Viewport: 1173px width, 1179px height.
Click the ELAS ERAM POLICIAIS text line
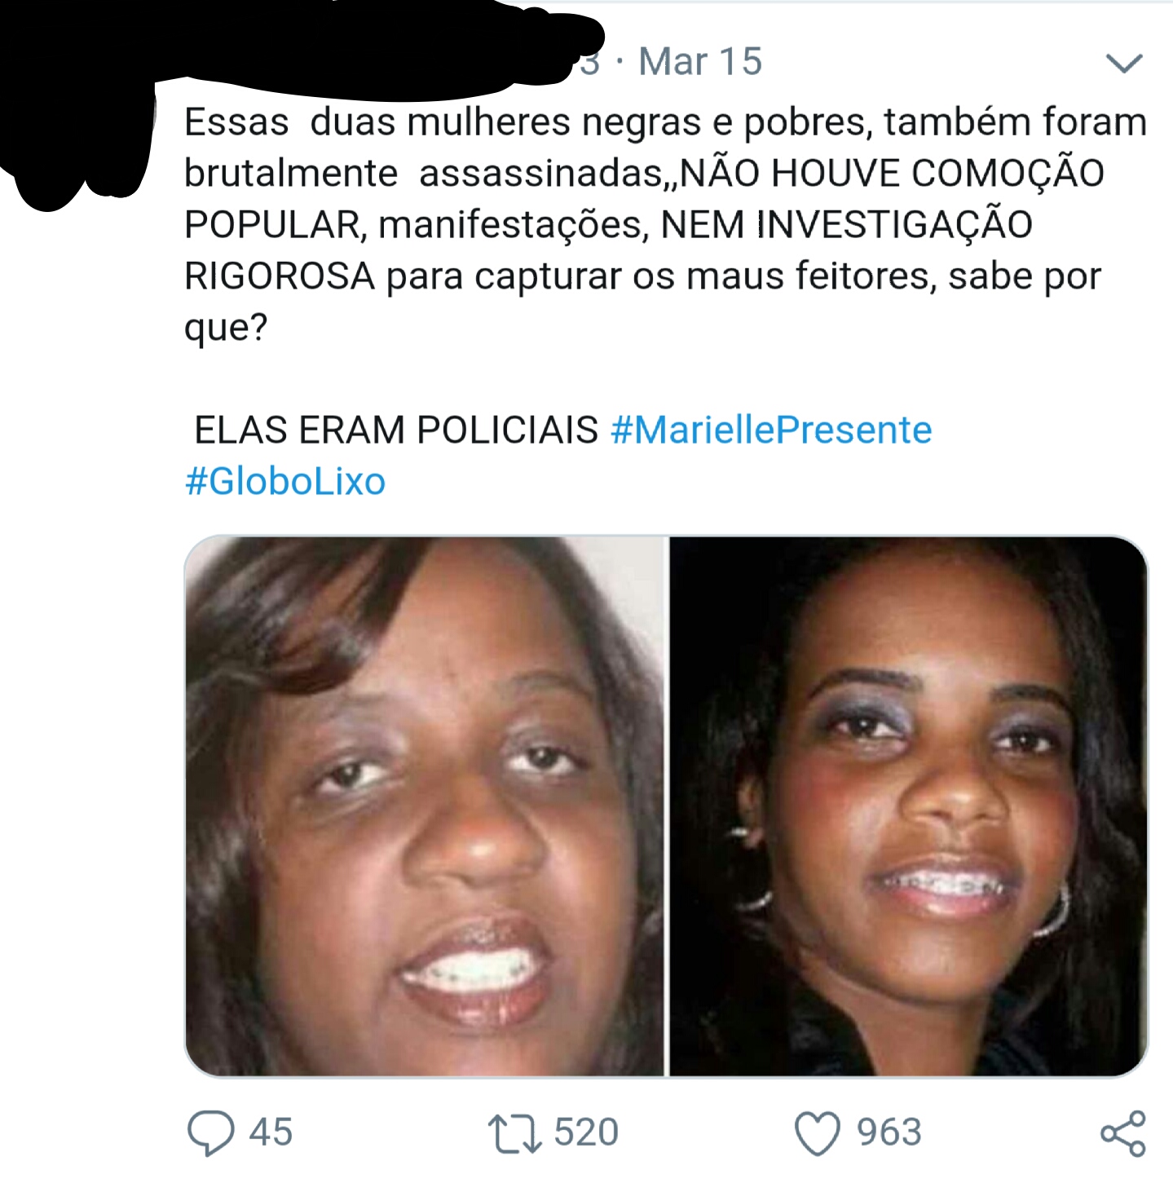396,430
